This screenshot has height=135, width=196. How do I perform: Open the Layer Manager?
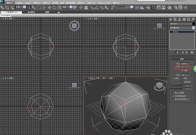click(x=148, y=8)
